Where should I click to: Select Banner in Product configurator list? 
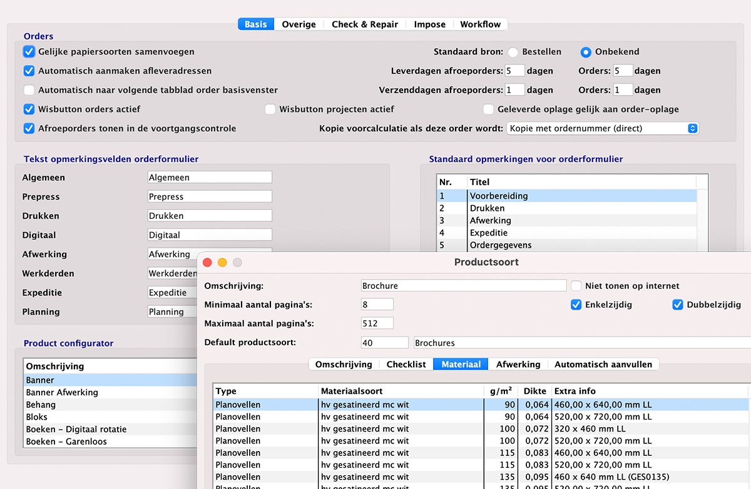coord(111,380)
